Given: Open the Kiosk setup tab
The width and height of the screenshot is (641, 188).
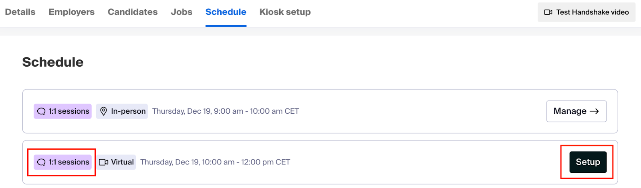Looking at the screenshot, I should click(x=285, y=12).
